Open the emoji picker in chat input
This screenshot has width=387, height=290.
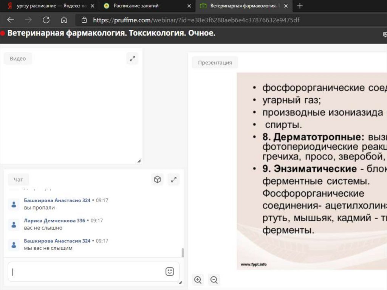pos(170,271)
